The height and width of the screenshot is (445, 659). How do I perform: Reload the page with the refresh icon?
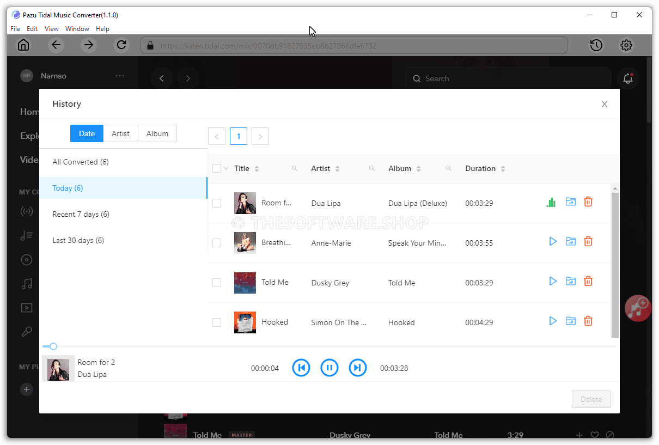[121, 45]
